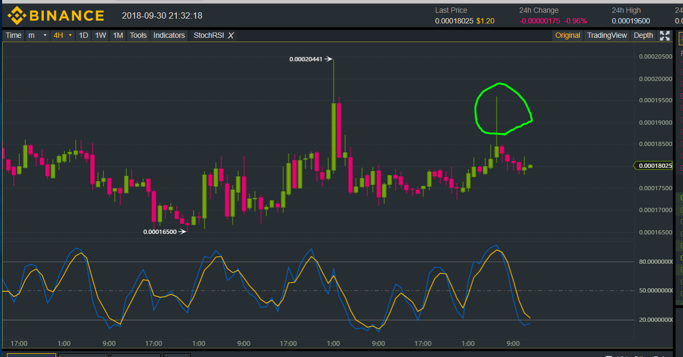683x357 pixels.
Task: Click the Time button in chart toolbar
Action: click(13, 36)
